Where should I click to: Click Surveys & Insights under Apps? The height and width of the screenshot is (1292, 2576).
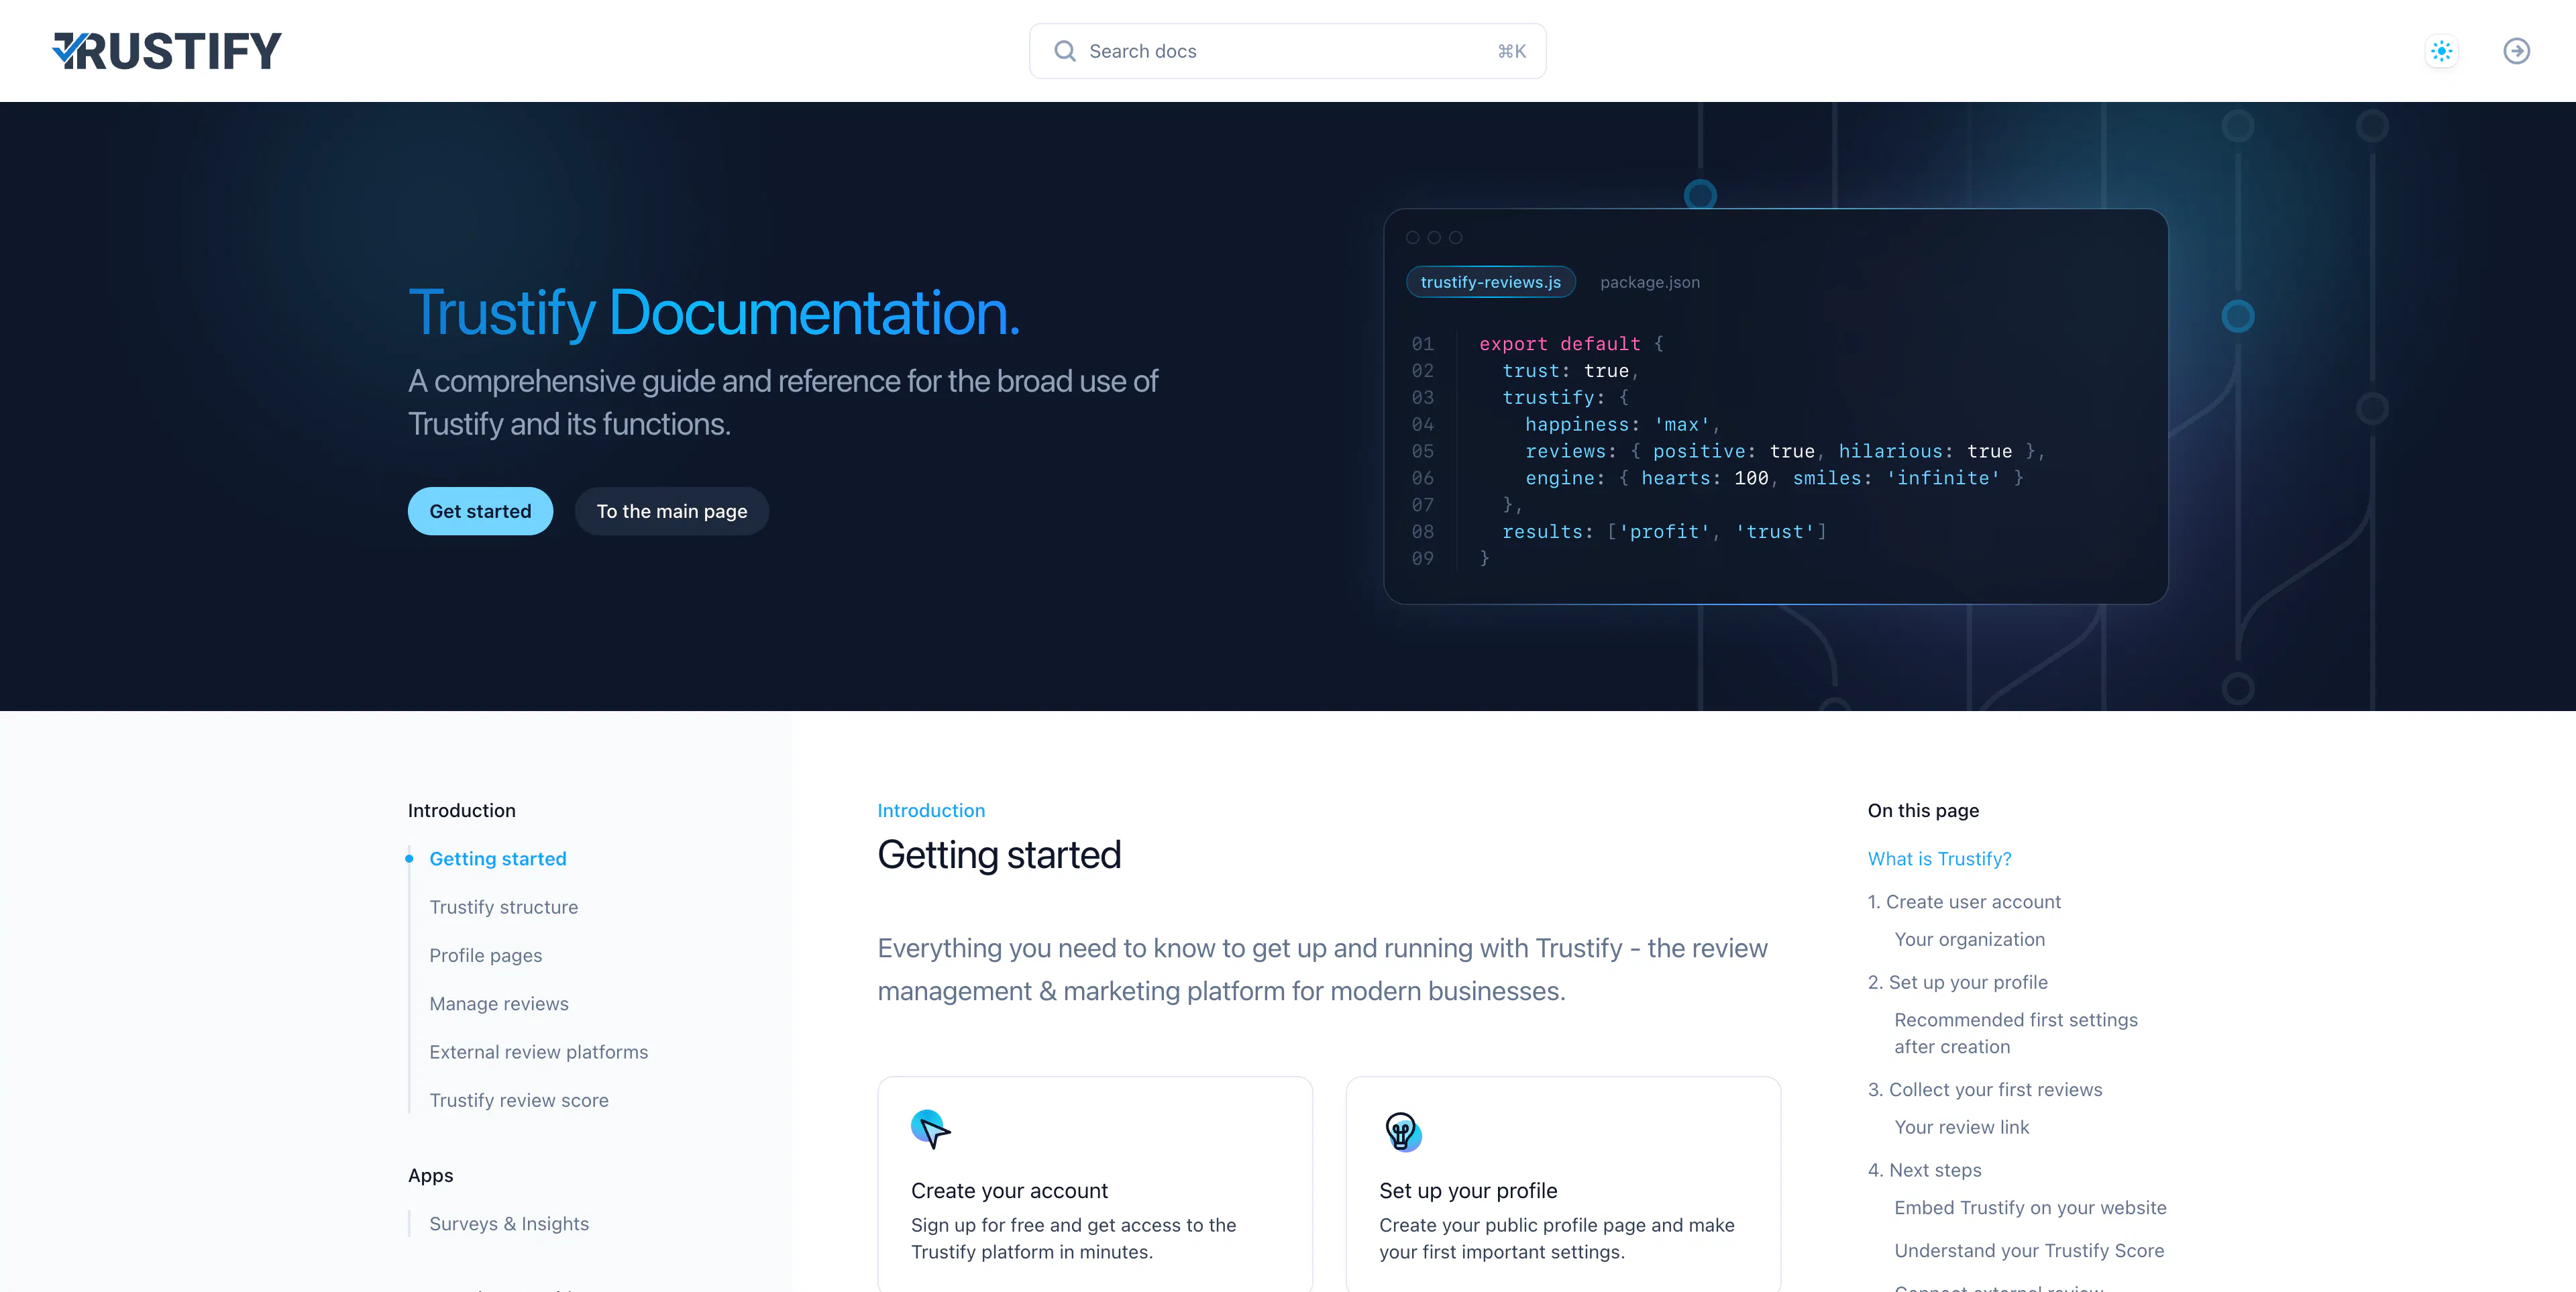tap(509, 1224)
